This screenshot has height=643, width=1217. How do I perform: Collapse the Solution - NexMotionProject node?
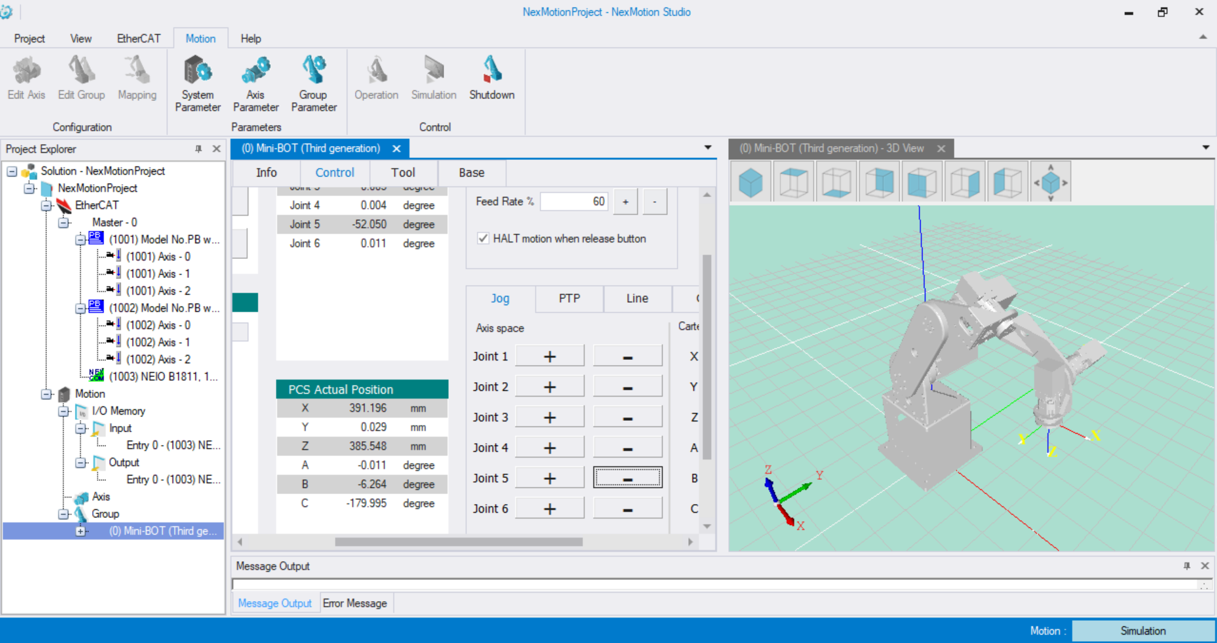[11, 171]
